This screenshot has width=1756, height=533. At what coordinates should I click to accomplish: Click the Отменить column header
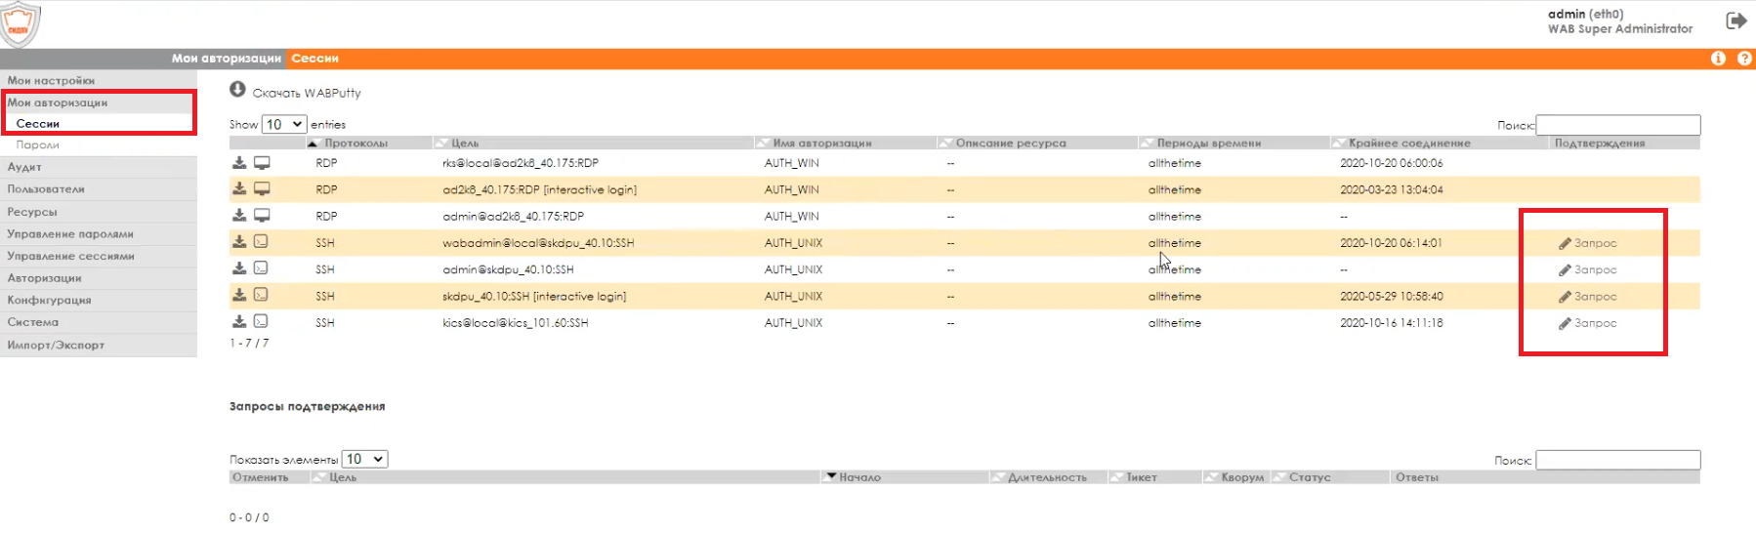(x=261, y=477)
